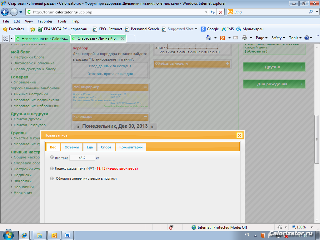This screenshot has width=320, height=240.
Task: Open Word from the taskbar
Action: (x=67, y=235)
